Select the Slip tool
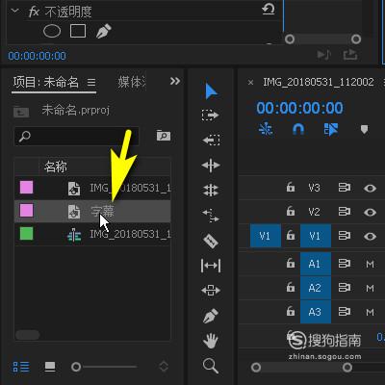The image size is (385, 385). tap(211, 266)
